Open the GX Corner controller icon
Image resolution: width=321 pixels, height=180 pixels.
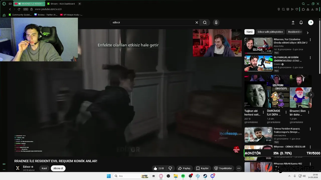tap(4, 15)
